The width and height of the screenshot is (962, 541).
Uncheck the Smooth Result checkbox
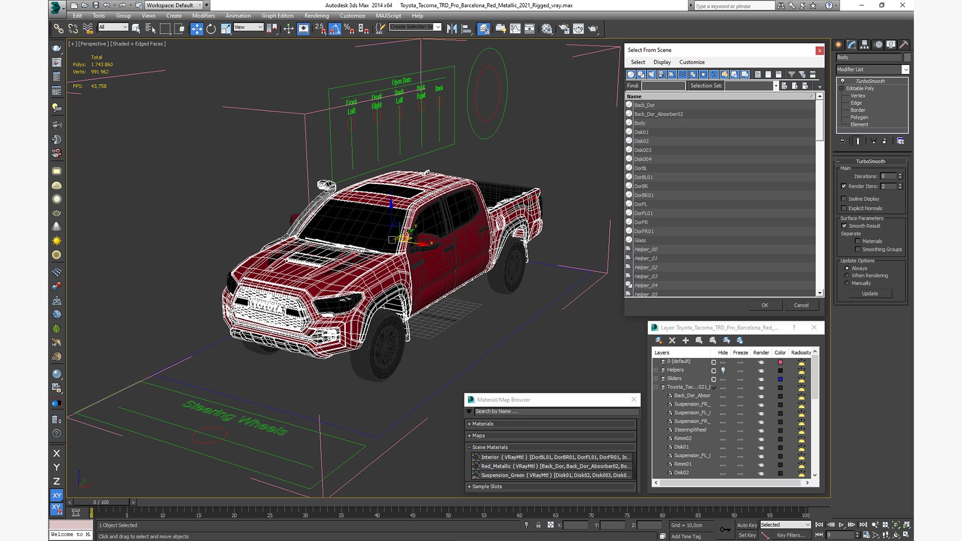(844, 226)
